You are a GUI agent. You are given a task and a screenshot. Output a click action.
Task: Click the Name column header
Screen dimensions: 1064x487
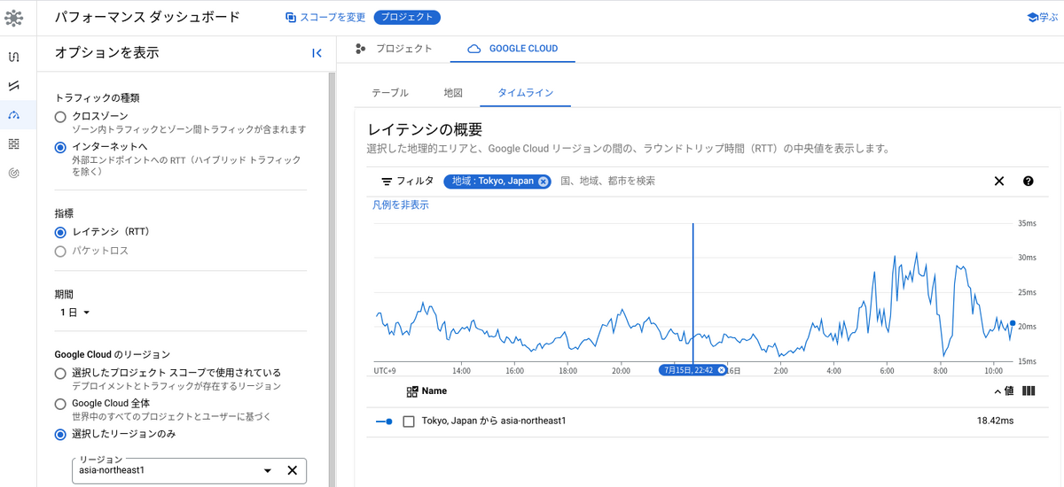tap(434, 390)
